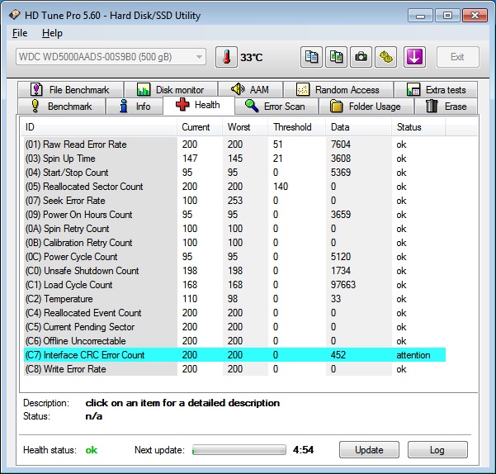Click the copy screenshot to clipboard icon
The image size is (496, 474).
click(x=337, y=57)
